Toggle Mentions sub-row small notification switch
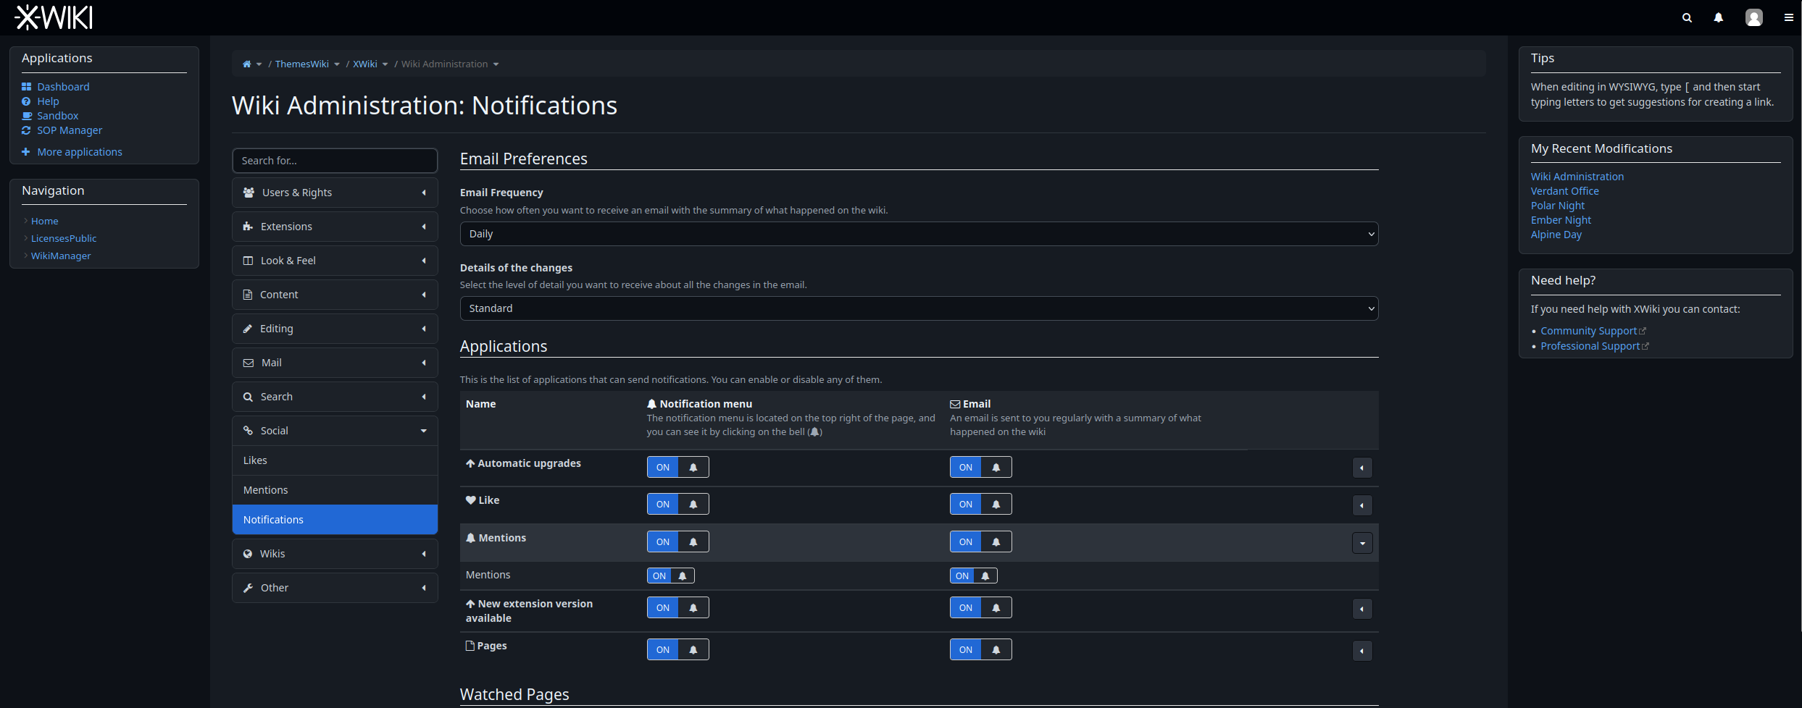The width and height of the screenshot is (1802, 708). pyautogui.click(x=671, y=576)
